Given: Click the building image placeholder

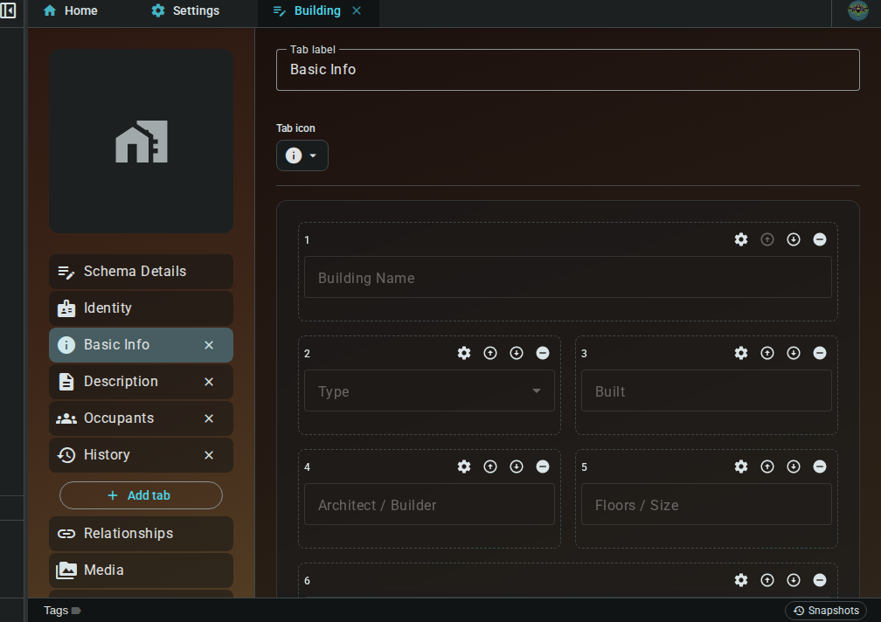Looking at the screenshot, I should [141, 142].
